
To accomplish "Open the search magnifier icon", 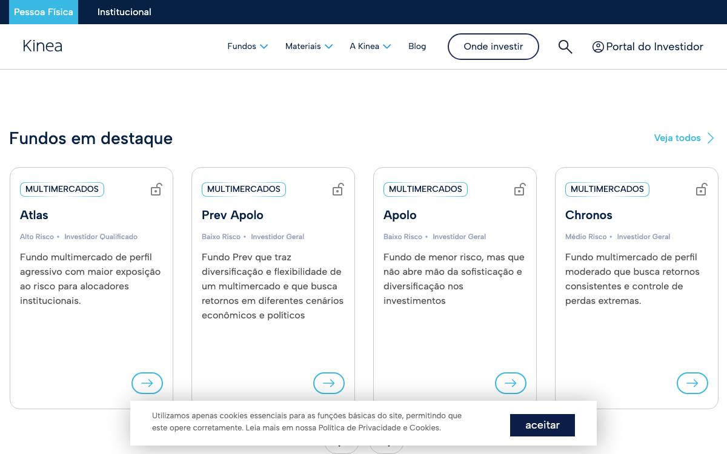I will [x=565, y=47].
